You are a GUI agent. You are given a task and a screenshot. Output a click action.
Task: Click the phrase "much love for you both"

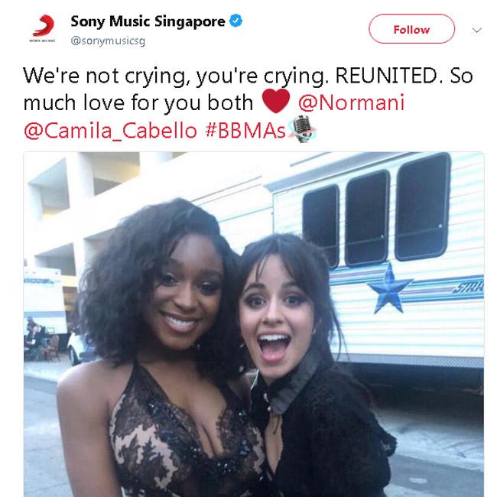click(138, 103)
